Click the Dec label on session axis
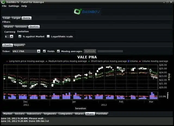174x126 pixels. point(25,102)
